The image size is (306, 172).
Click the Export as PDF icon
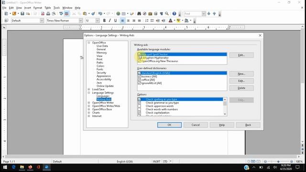(x=43, y=14)
